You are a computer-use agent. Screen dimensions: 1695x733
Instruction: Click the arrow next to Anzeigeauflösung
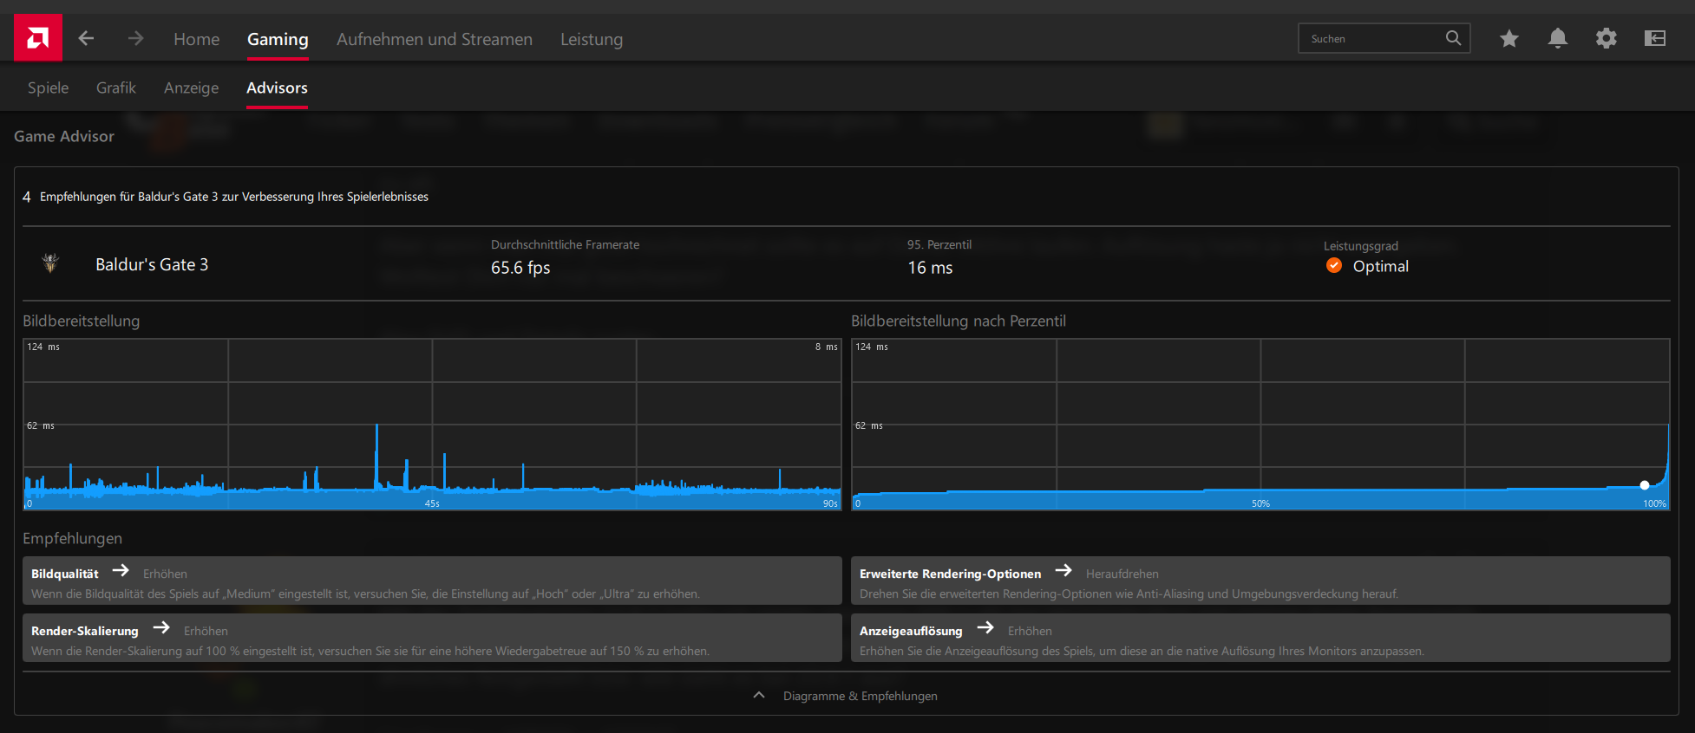click(985, 627)
